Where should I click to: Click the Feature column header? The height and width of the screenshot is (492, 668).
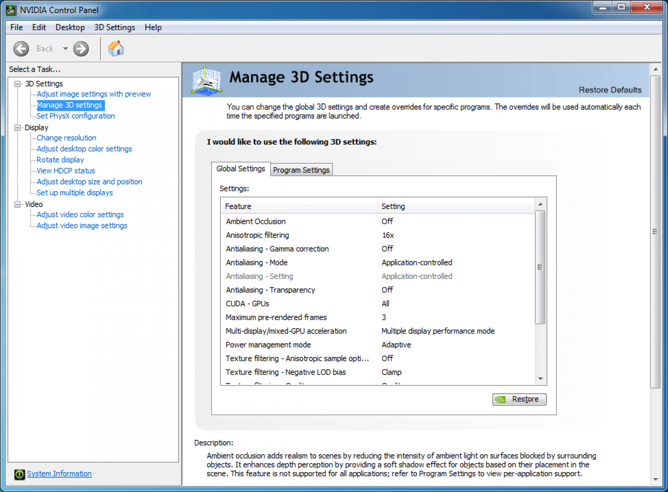(x=299, y=206)
